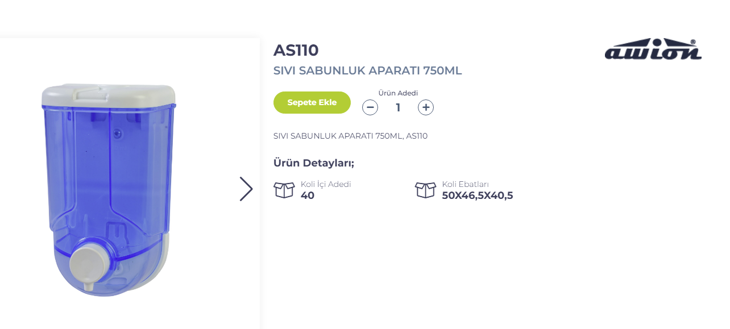
Task: Click the description text ending in AS110
Action: [x=350, y=136]
